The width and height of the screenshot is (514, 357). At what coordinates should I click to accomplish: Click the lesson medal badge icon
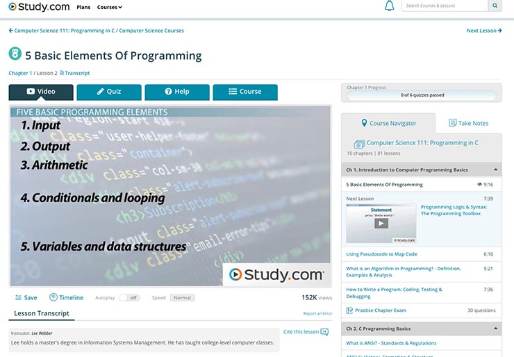tap(15, 53)
